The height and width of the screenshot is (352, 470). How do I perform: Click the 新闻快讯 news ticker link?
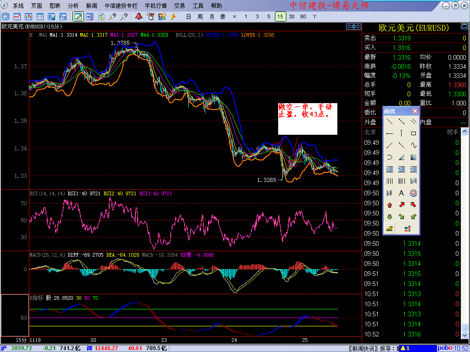coord(364,348)
